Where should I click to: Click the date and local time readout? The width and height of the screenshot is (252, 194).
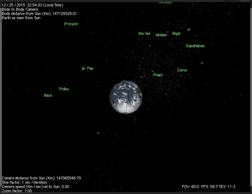point(32,5)
